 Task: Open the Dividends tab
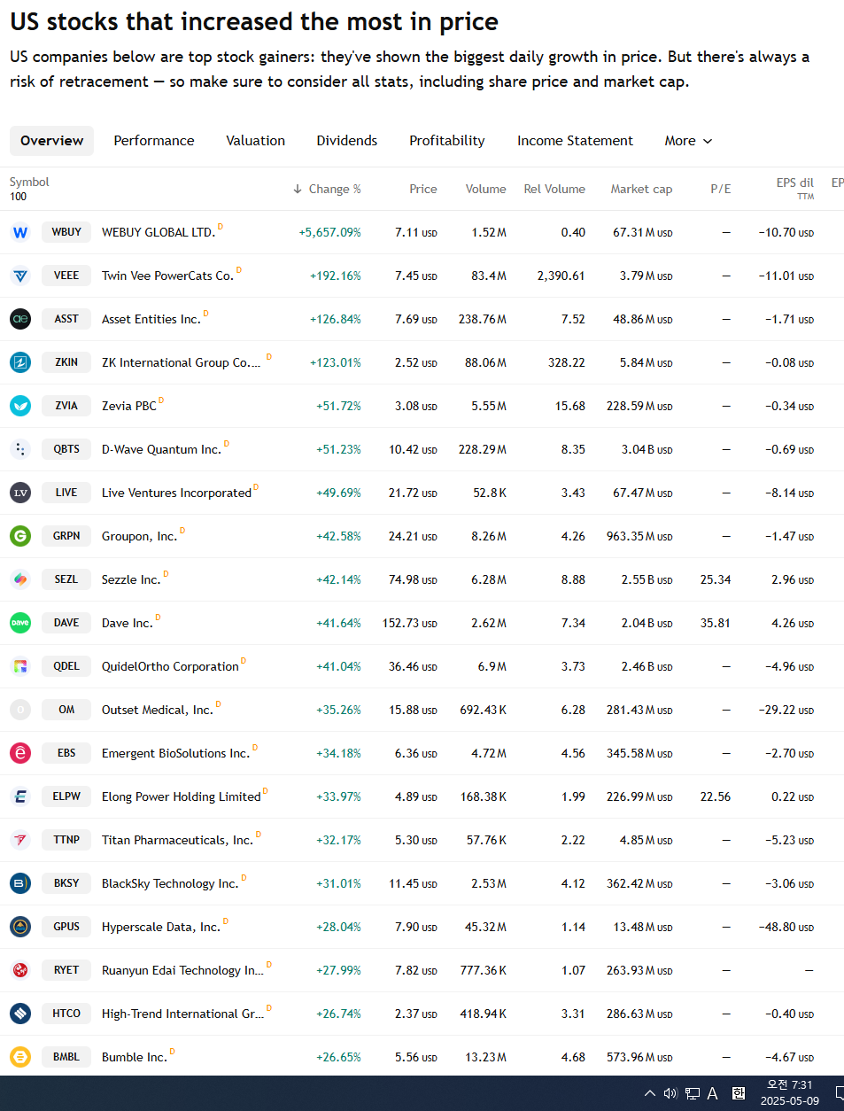point(347,141)
